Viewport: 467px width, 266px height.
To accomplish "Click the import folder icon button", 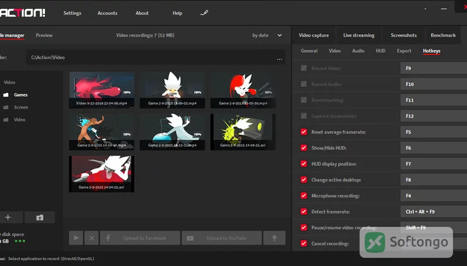I will click(x=40, y=218).
